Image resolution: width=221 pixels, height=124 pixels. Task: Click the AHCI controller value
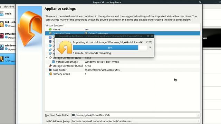click(x=88, y=66)
